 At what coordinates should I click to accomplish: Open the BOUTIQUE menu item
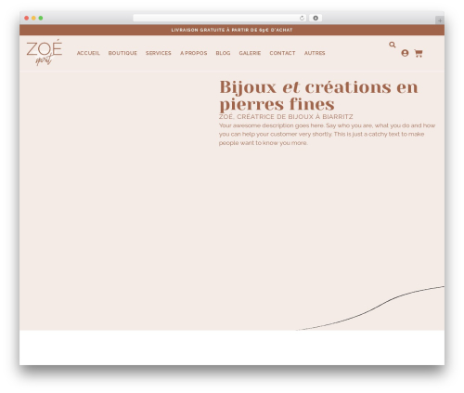(x=122, y=53)
